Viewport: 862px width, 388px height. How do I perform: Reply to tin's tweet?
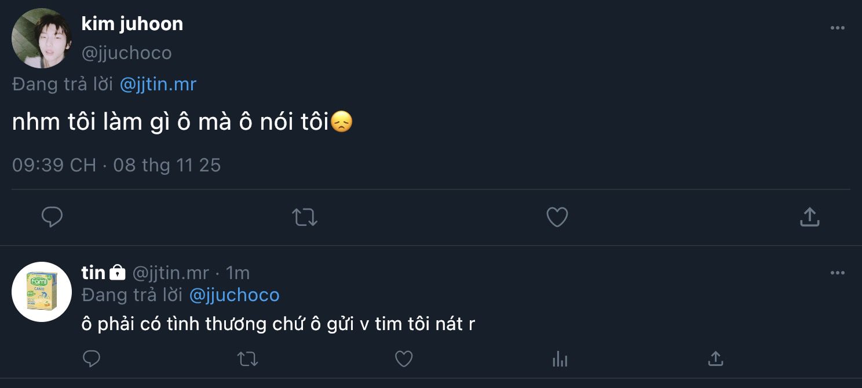click(92, 358)
